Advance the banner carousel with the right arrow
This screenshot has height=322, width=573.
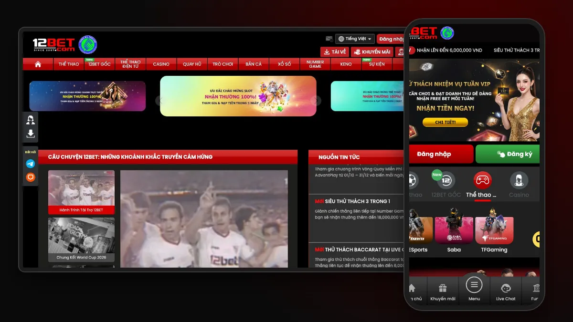point(316,101)
